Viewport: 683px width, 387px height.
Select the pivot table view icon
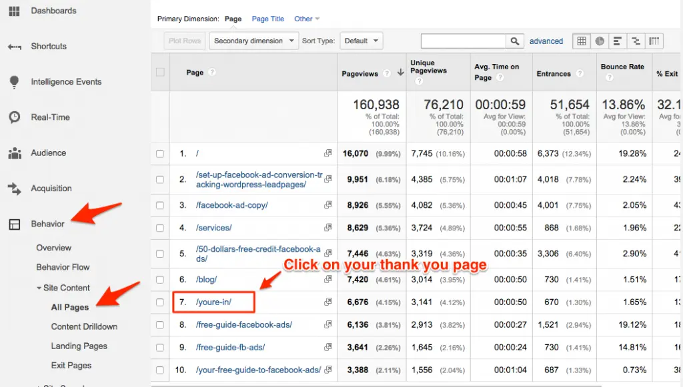(x=654, y=41)
